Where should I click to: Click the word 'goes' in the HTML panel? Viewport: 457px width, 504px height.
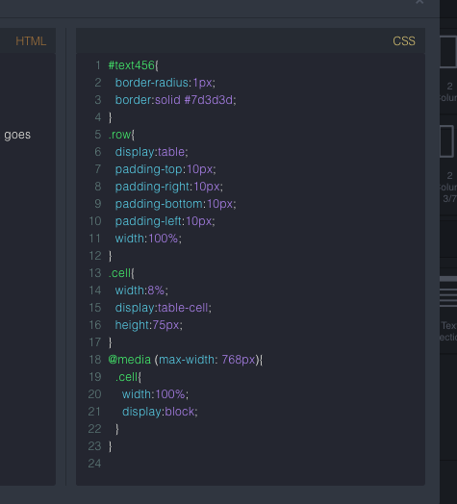coord(17,135)
